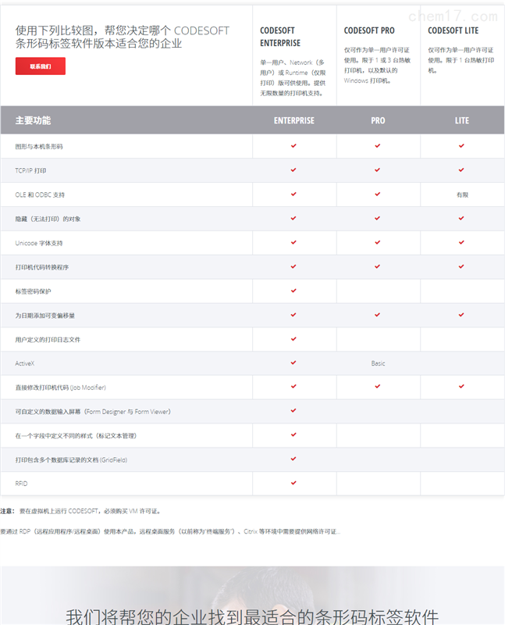The width and height of the screenshot is (505, 625).
Task: Click the CODESOFT ENTERPRISE title at top
Action: click(x=280, y=37)
